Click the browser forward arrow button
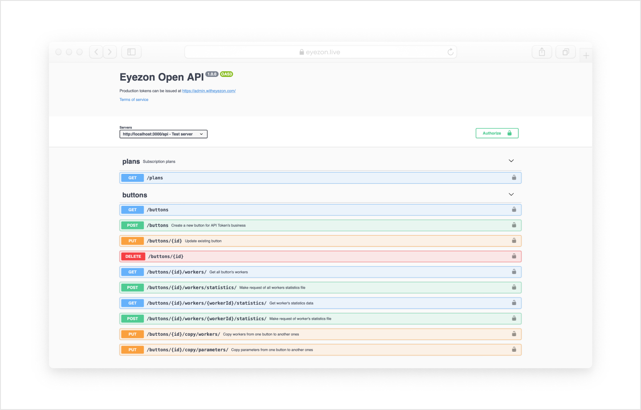Viewport: 641px width, 410px height. coord(110,52)
